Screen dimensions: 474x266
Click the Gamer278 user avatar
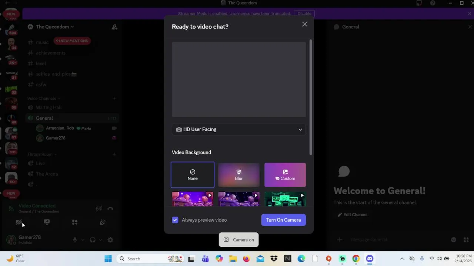[x=11, y=240]
